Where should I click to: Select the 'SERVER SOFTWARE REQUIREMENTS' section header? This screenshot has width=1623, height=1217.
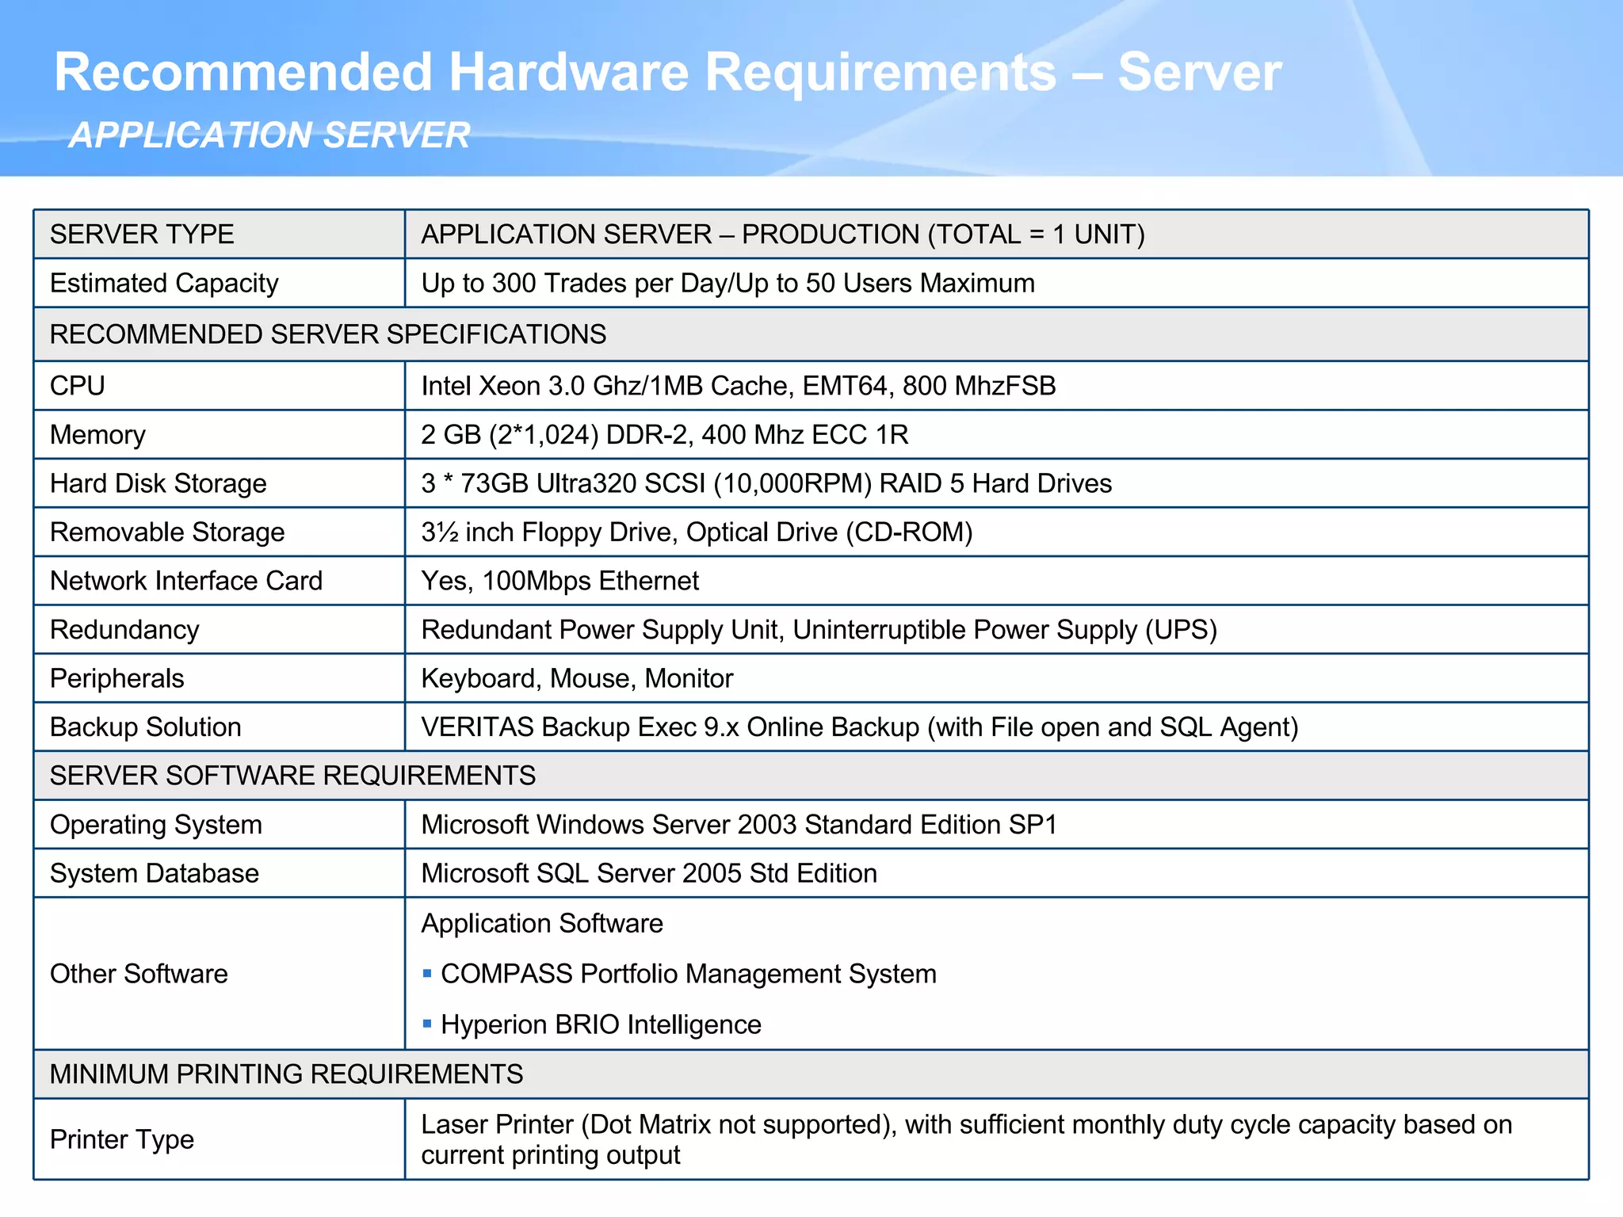pos(292,776)
